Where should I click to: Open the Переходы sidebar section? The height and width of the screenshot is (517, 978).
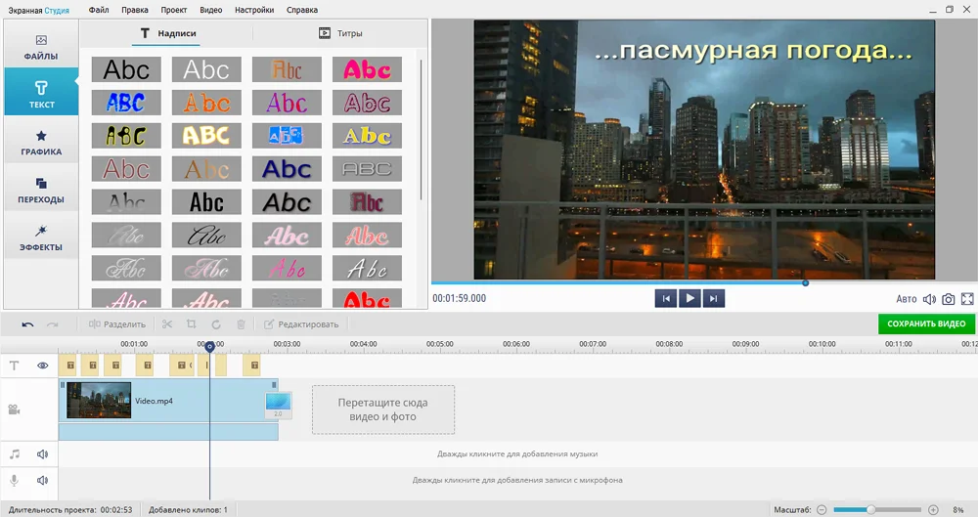[41, 191]
